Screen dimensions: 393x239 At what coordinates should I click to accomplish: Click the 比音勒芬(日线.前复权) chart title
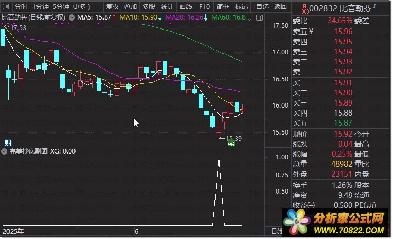tap(34, 17)
